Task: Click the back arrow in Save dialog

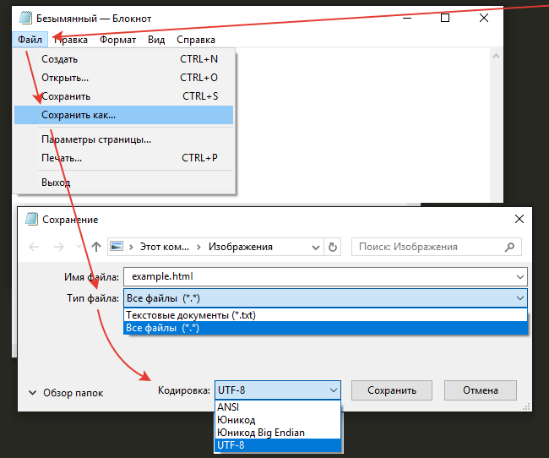Action: click(34, 247)
